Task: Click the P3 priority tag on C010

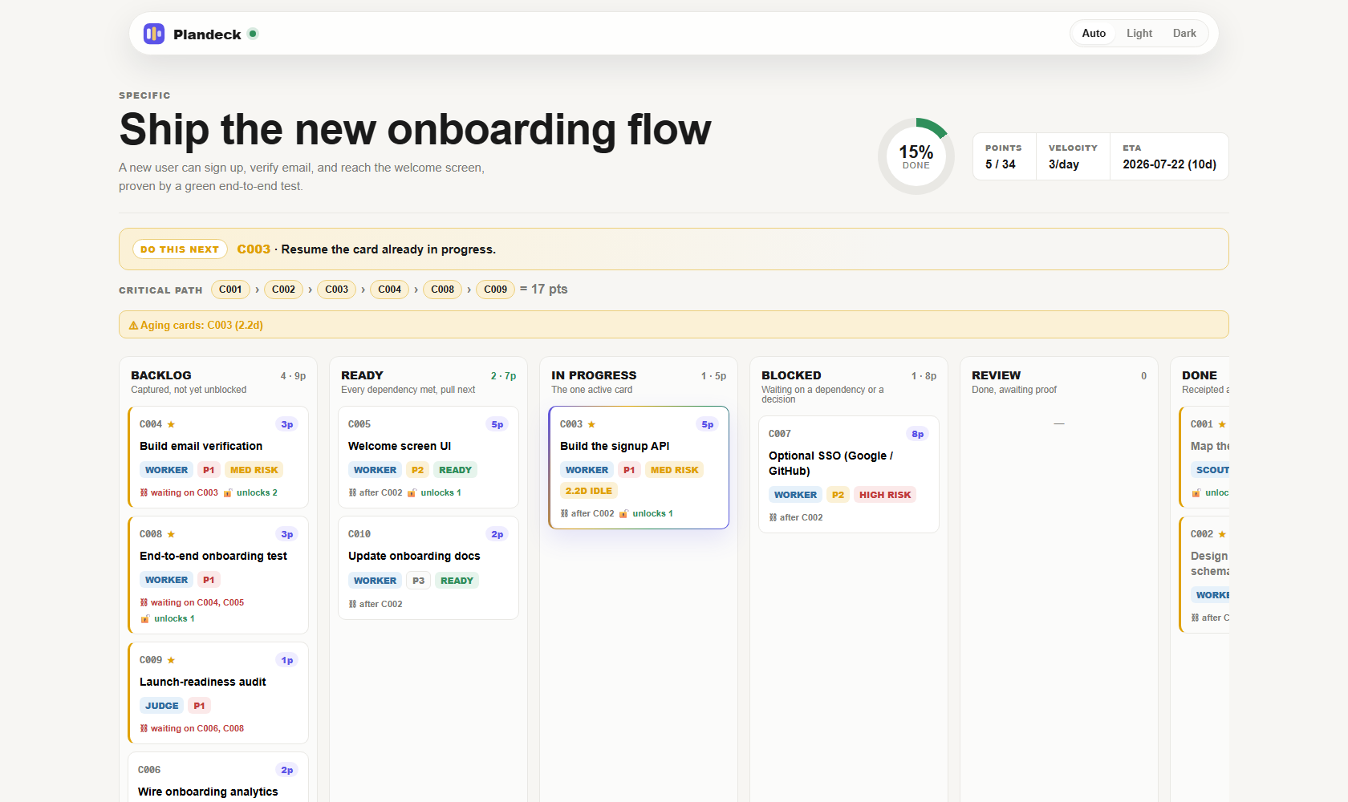Action: [x=418, y=581]
